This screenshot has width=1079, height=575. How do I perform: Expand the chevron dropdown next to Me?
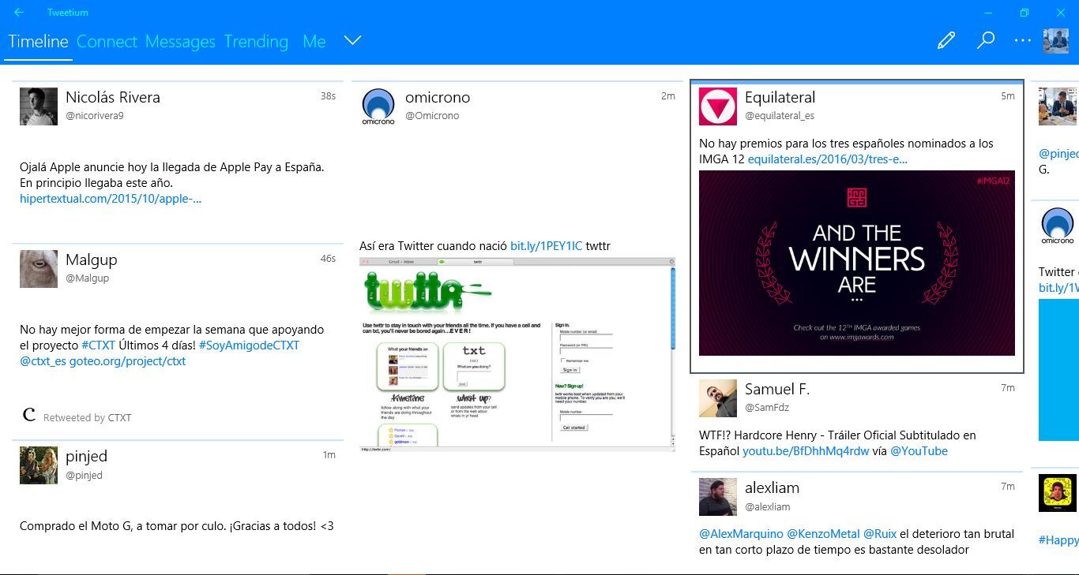click(352, 40)
